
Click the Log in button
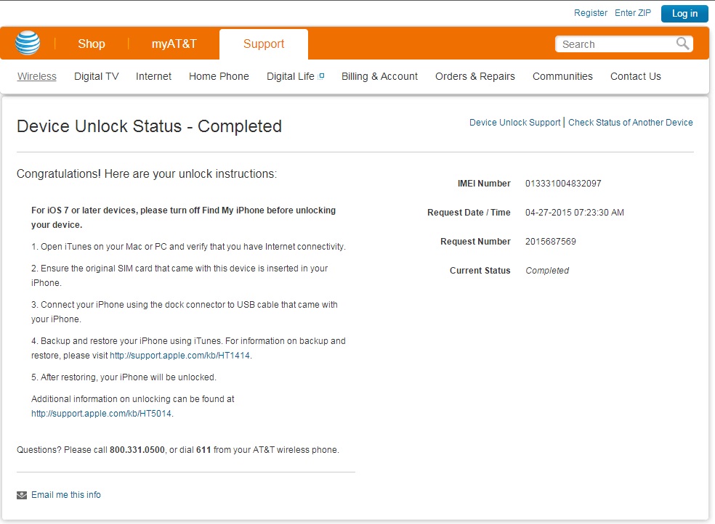click(684, 14)
